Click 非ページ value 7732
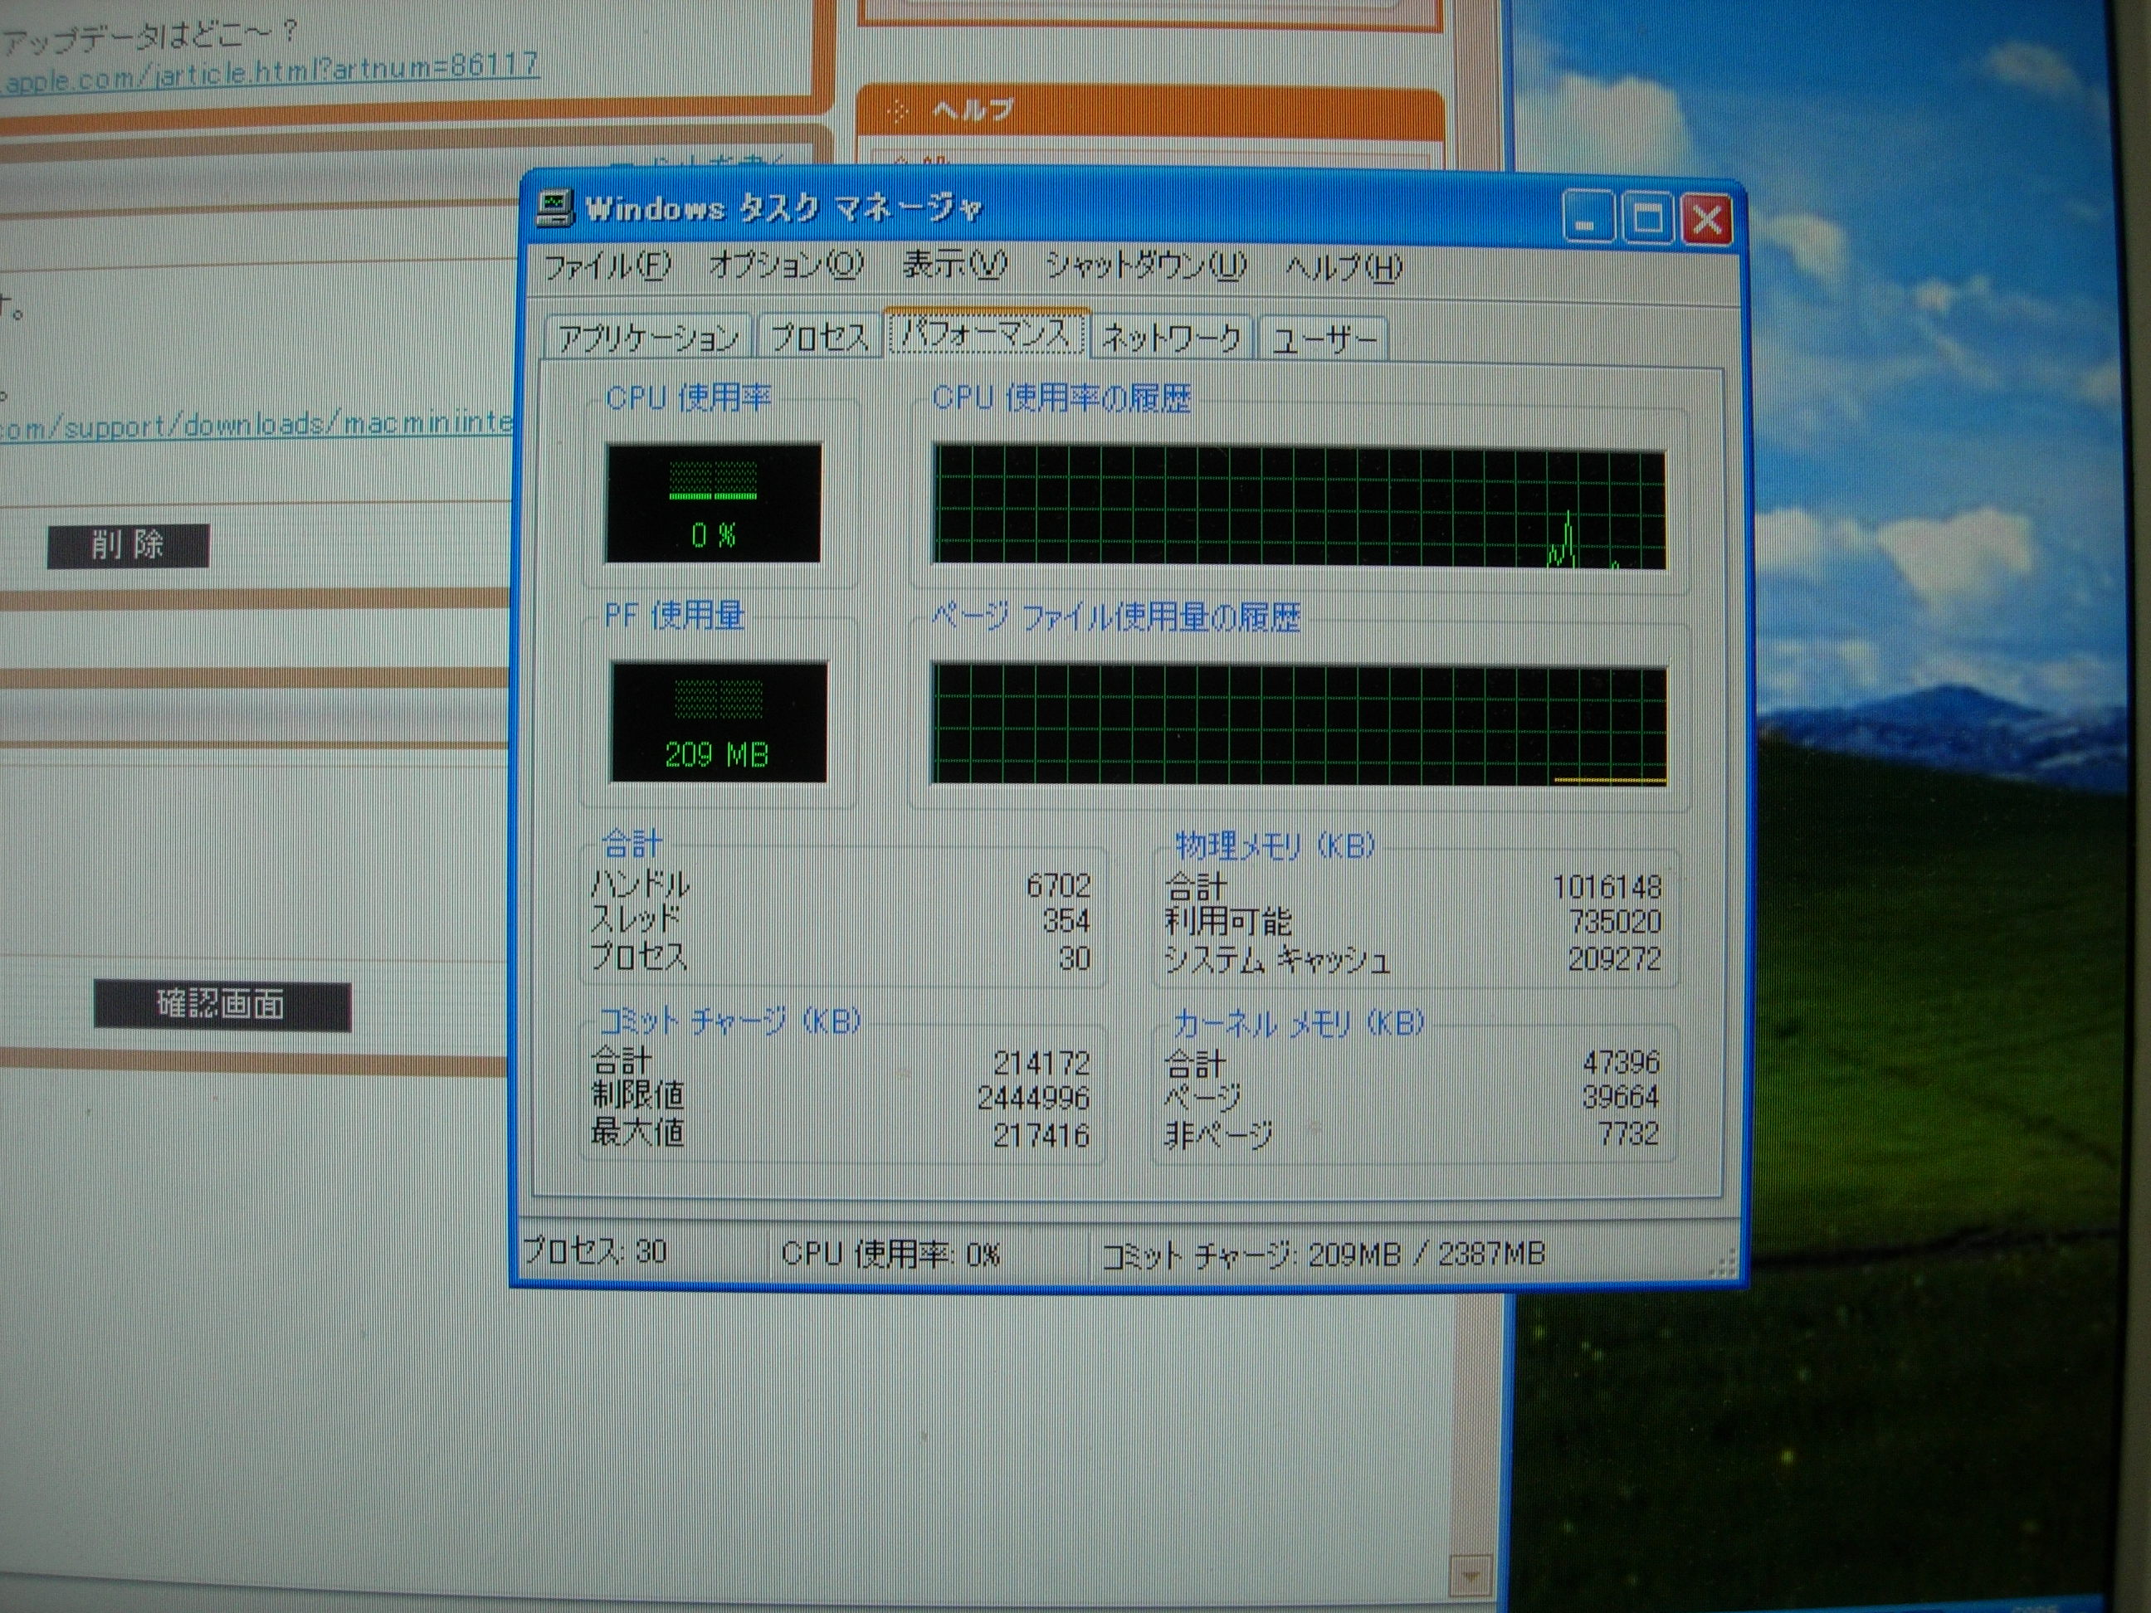The image size is (2151, 1613). coord(1629,1133)
